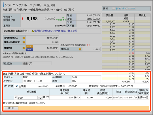Click the 9,198 ask price row
The image size is (153, 115).
click(x=126, y=24)
